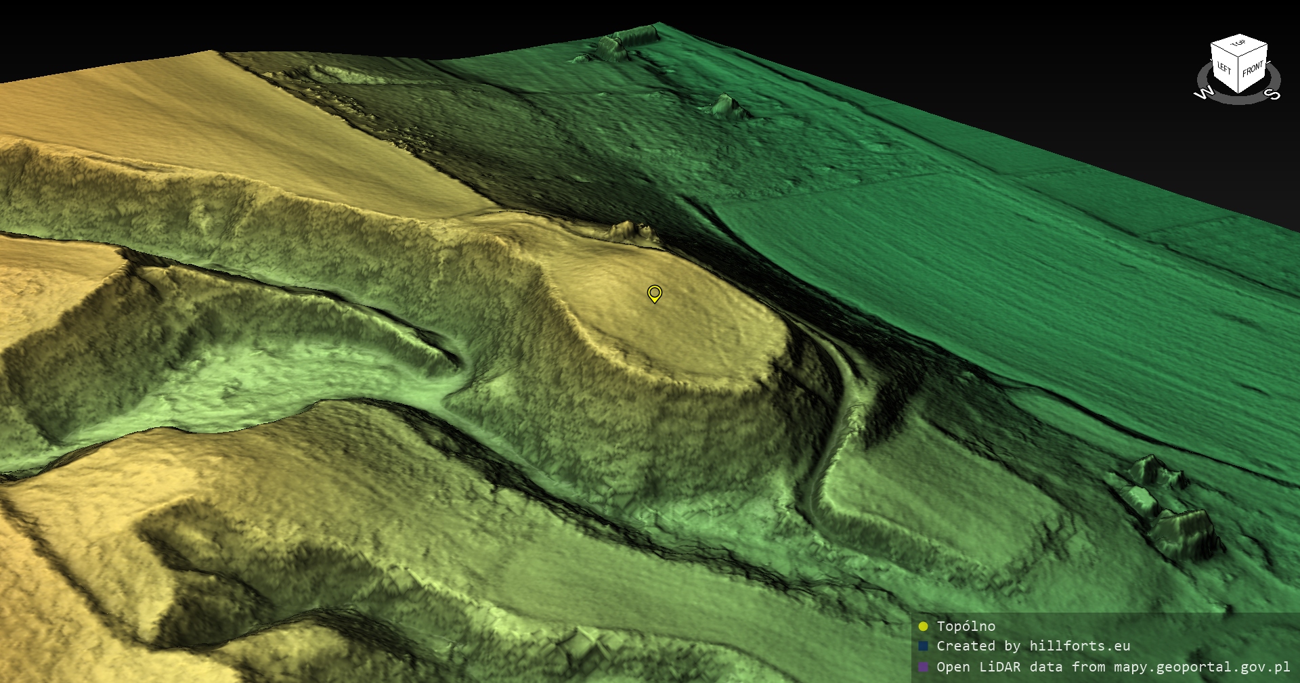This screenshot has width=1300, height=683.
Task: Click the TOP face of the view cube
Action: point(1239,45)
